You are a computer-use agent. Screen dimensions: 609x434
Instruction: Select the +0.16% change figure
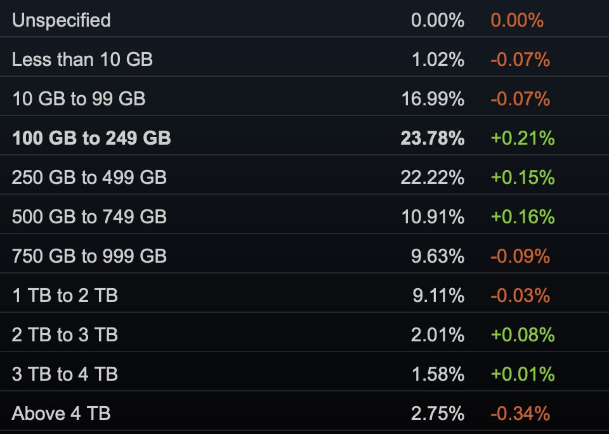click(523, 217)
